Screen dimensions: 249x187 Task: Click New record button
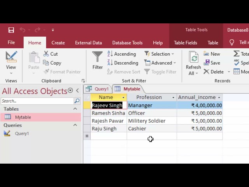212,54
